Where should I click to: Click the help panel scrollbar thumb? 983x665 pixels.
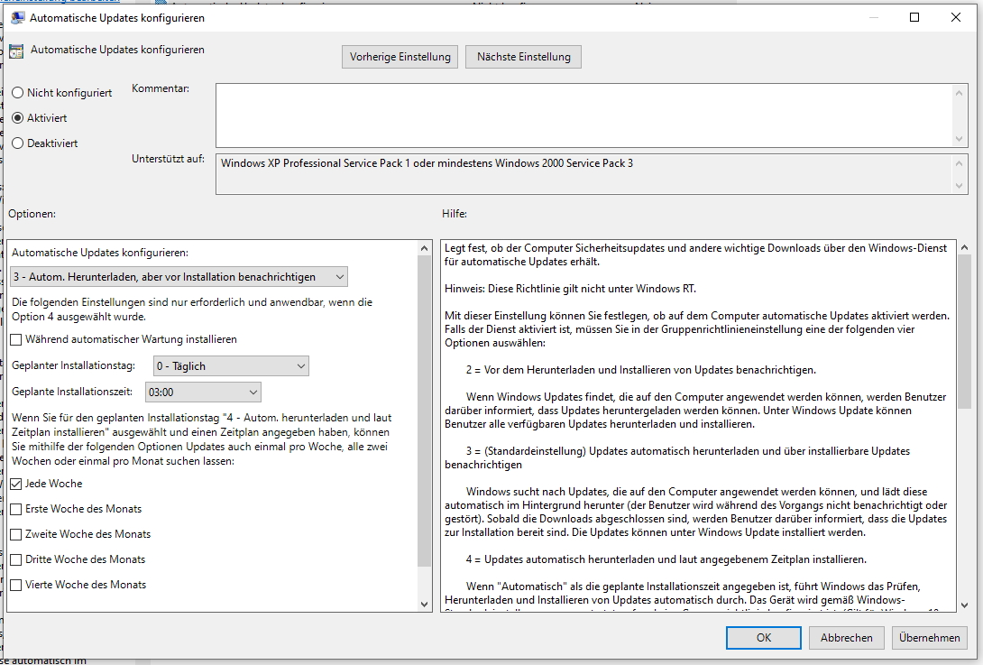[964, 332]
